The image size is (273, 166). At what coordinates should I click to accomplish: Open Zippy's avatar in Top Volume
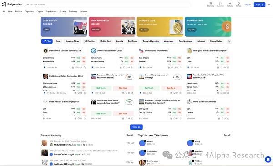click(190, 143)
